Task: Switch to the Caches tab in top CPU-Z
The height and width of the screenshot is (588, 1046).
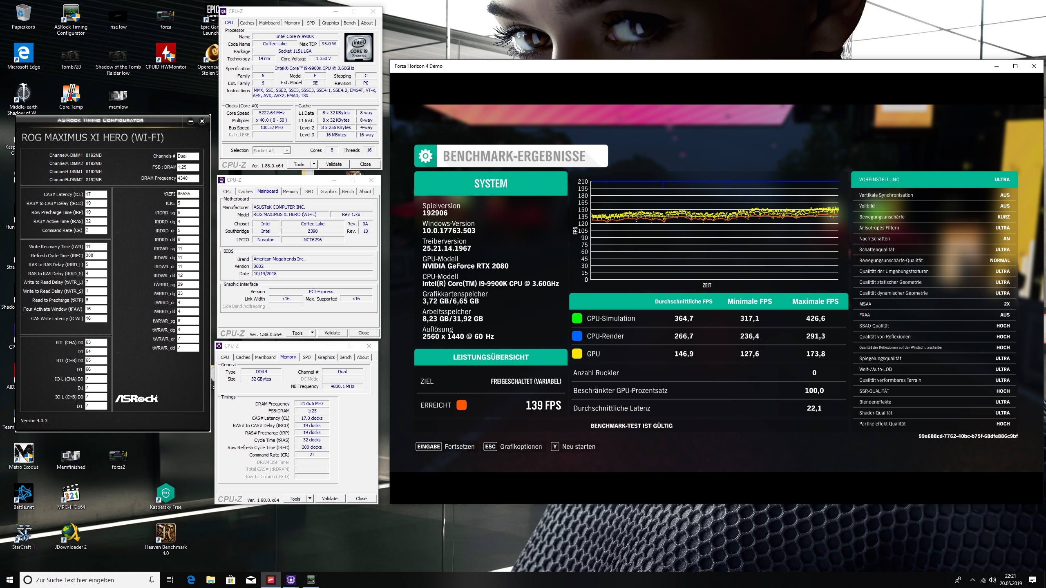Action: click(247, 23)
